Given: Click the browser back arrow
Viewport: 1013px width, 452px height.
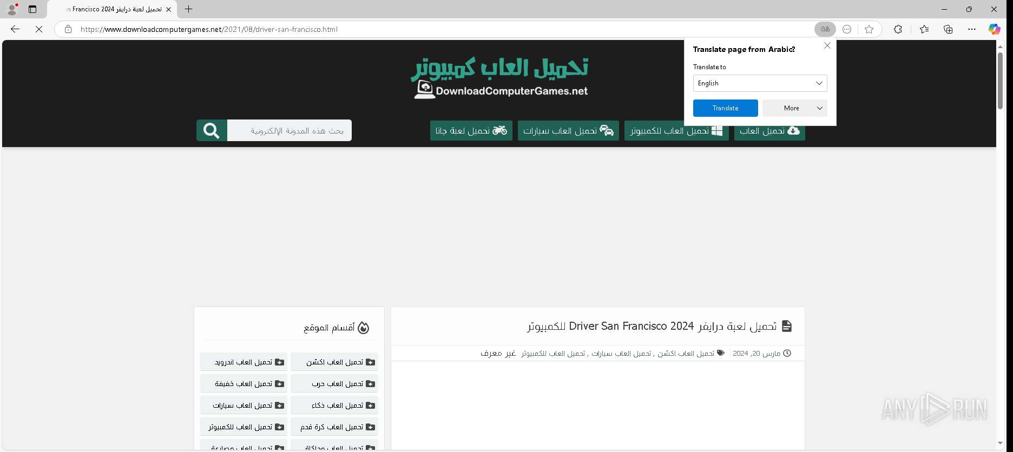Looking at the screenshot, I should 15,29.
